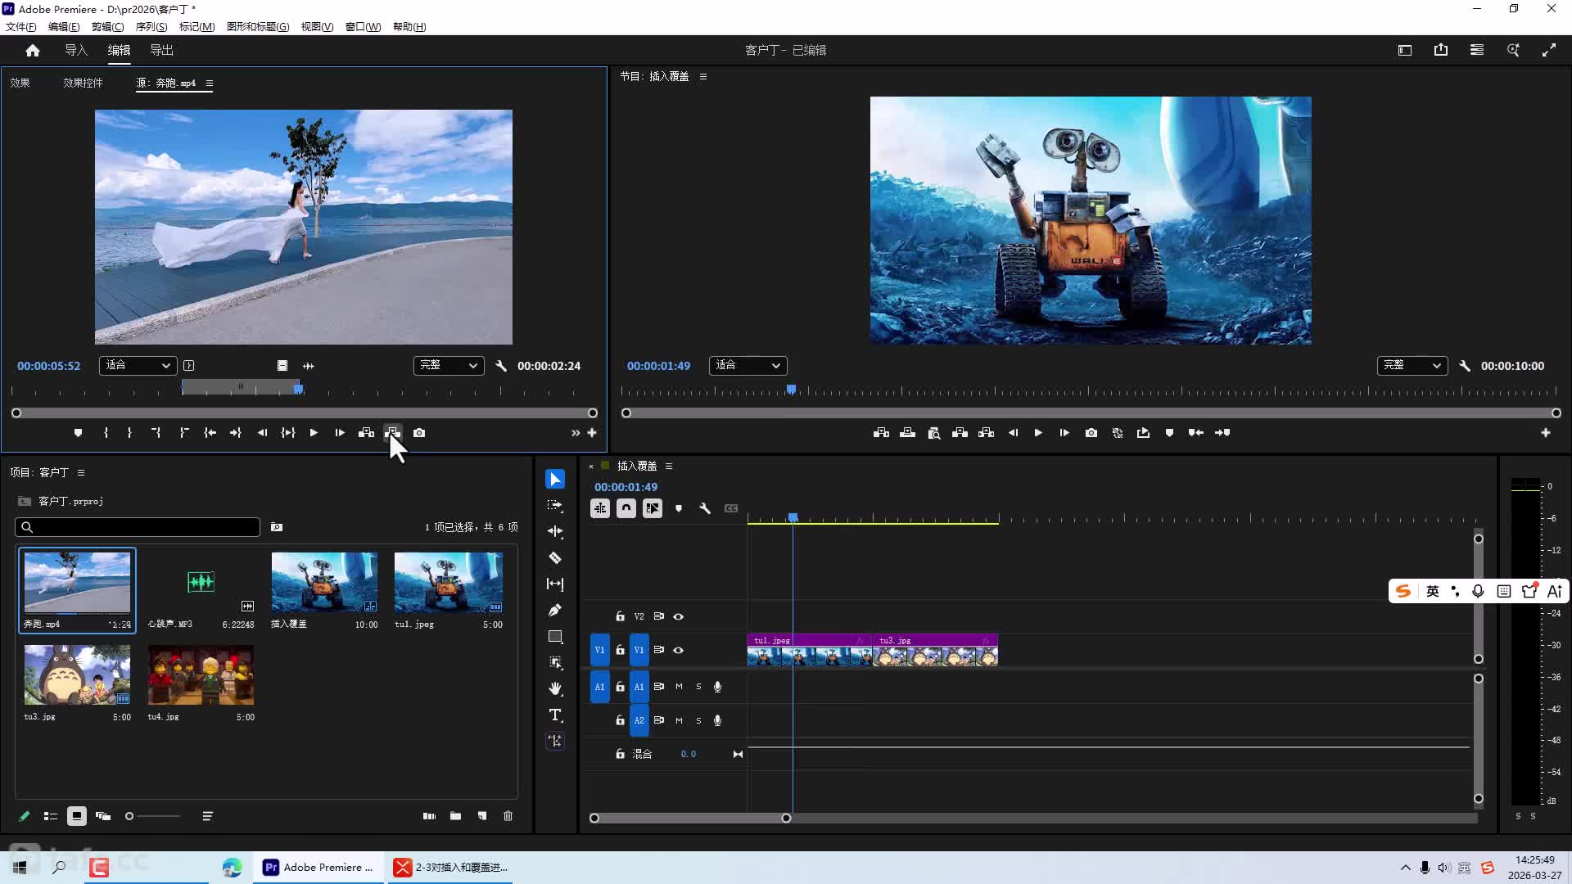
Task: Open the 剪辑(C) menu
Action: tap(107, 27)
